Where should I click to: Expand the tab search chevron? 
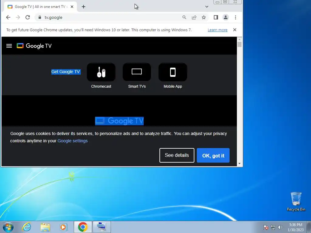207,7
